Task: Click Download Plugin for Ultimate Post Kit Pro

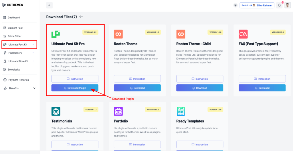Action: click(x=75, y=88)
